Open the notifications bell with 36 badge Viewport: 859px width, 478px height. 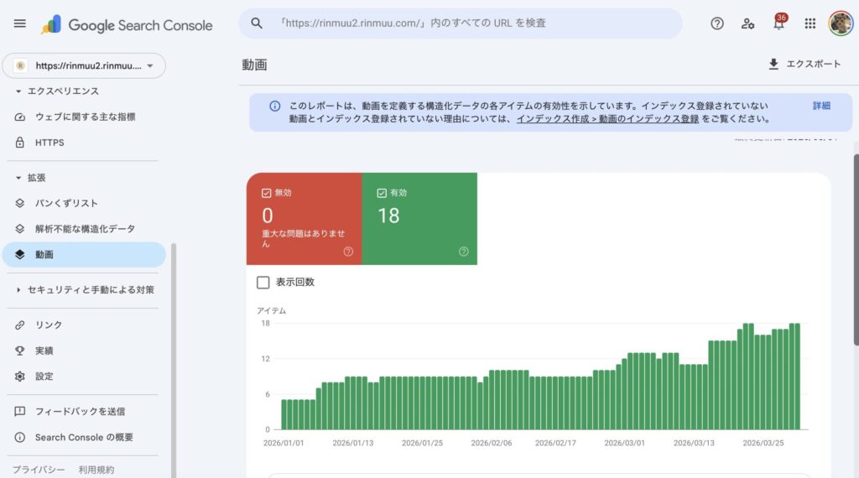click(x=778, y=23)
